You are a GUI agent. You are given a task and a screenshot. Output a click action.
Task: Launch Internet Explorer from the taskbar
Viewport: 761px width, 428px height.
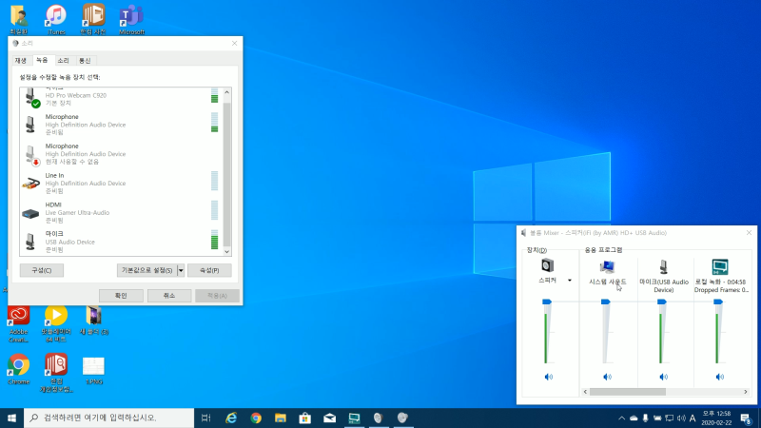tap(231, 418)
